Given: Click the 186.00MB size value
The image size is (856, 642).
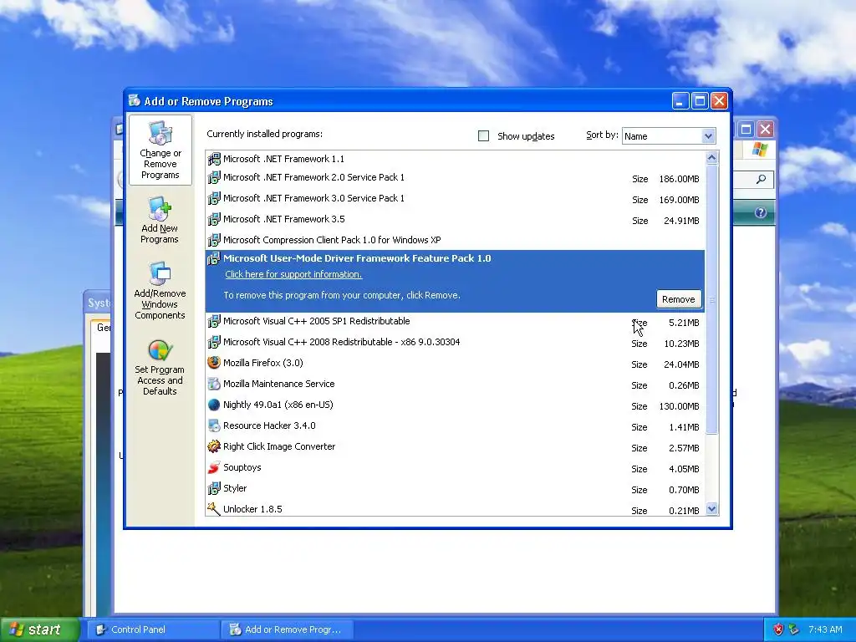Looking at the screenshot, I should pyautogui.click(x=679, y=179).
